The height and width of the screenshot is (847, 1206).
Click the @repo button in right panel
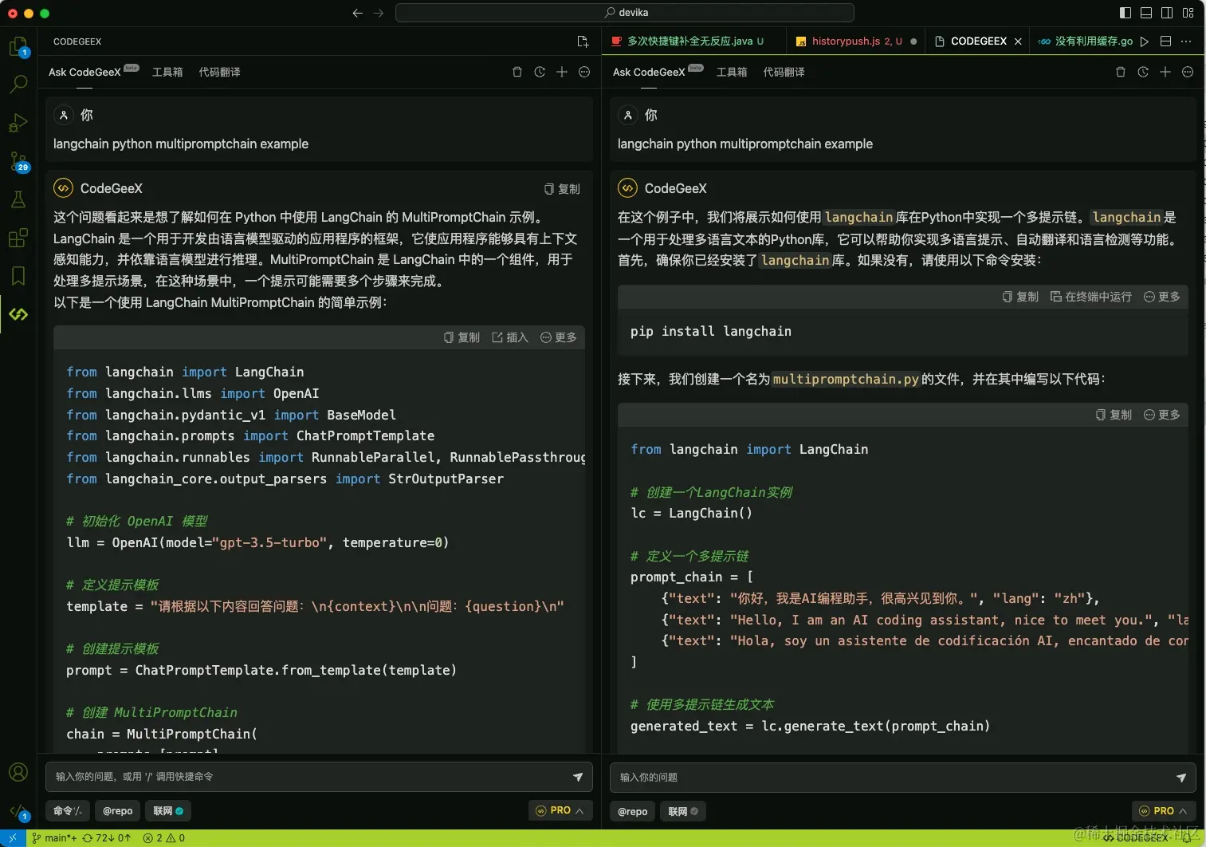(633, 812)
